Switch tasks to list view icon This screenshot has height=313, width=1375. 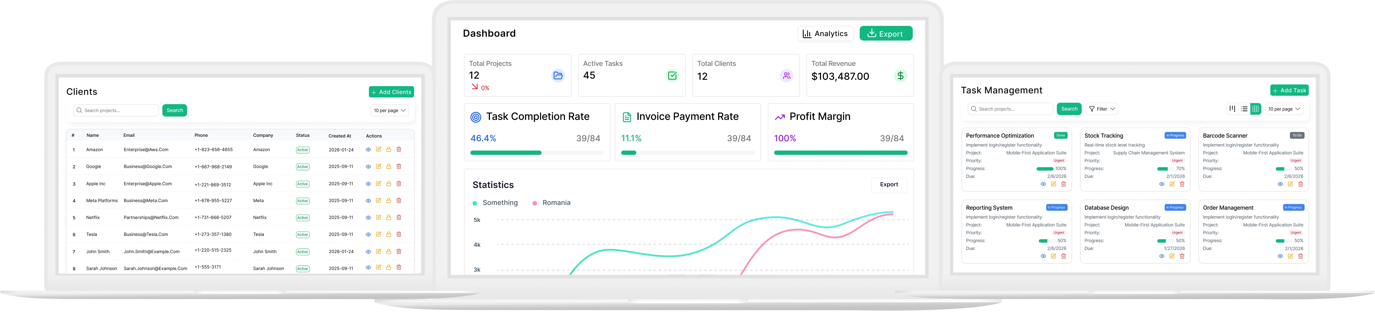[x=1244, y=109]
